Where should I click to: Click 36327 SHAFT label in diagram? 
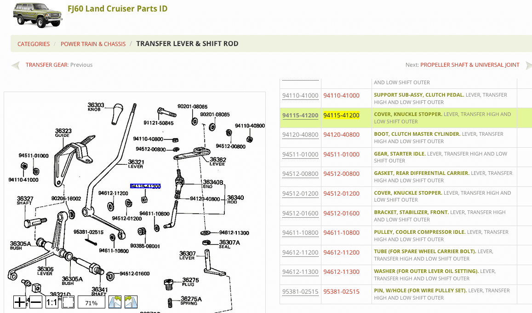25,200
